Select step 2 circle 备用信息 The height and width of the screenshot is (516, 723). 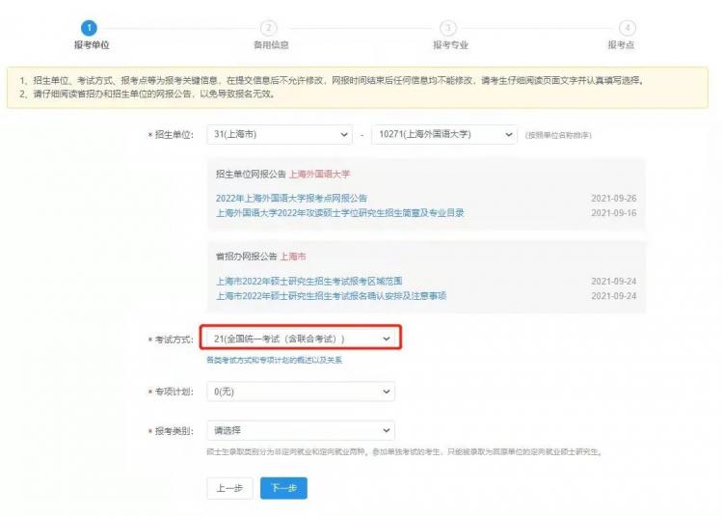[x=269, y=28]
